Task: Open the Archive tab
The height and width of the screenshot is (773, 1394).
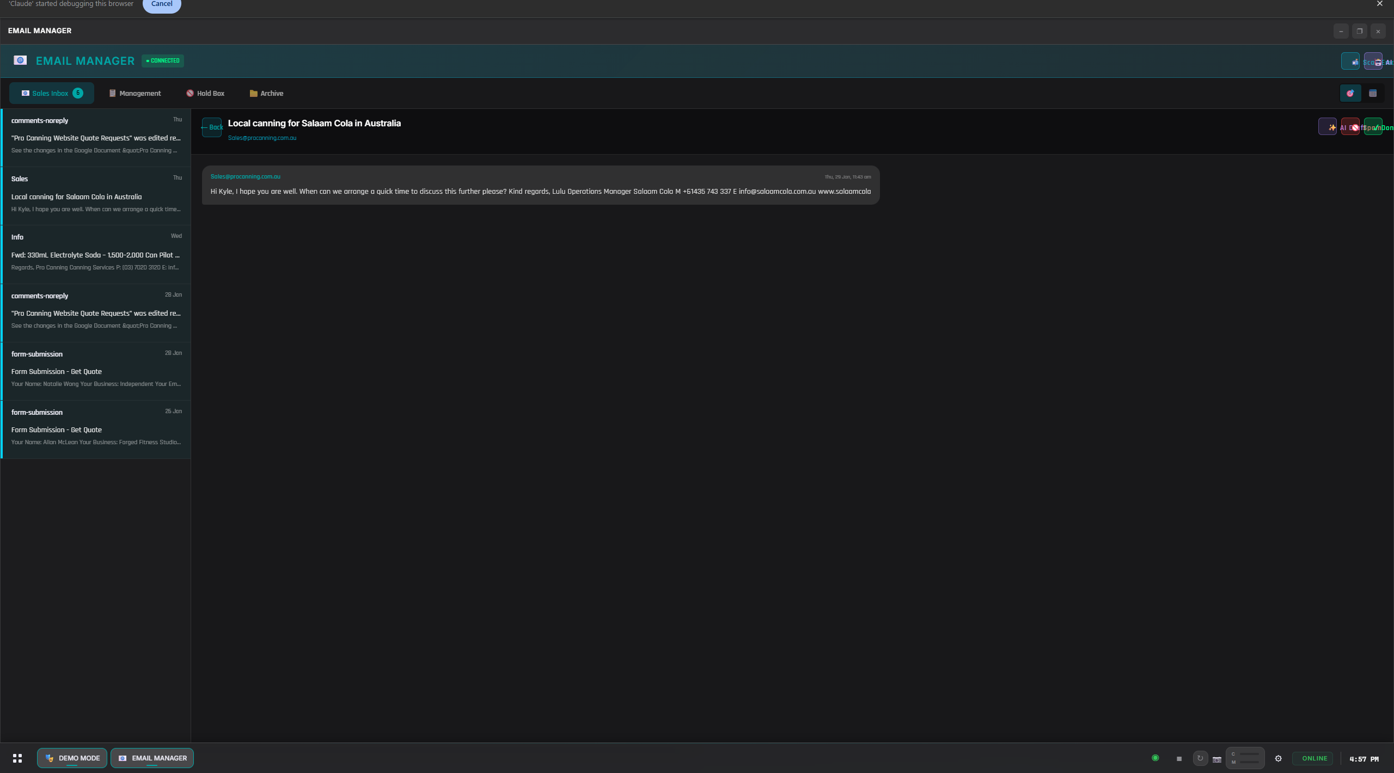Action: click(x=266, y=94)
